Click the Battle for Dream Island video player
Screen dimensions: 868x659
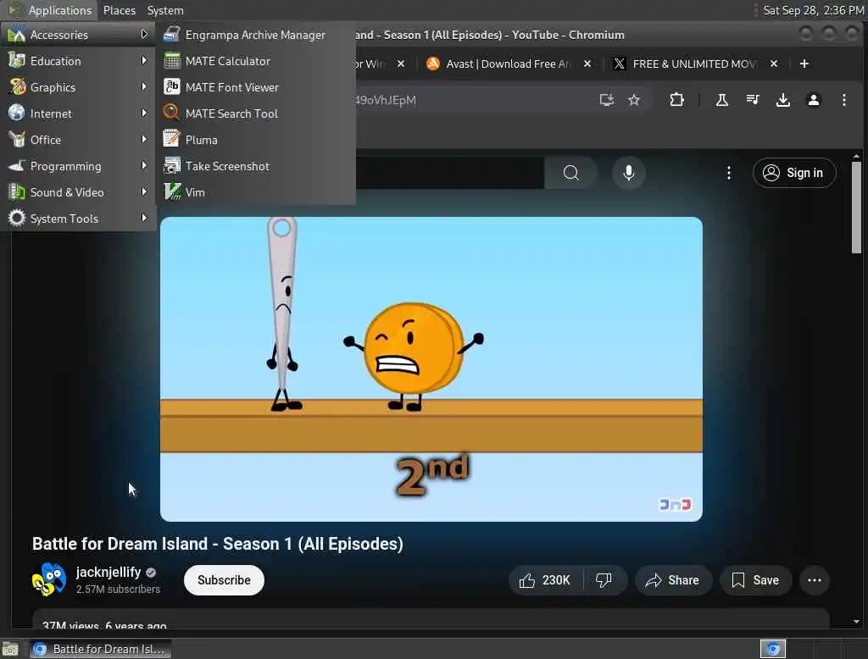click(x=431, y=369)
